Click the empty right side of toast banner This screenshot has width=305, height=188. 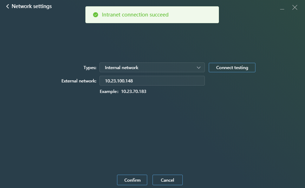(197, 15)
